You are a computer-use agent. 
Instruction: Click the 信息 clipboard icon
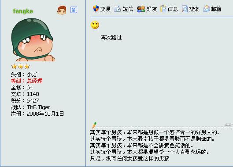point(163,9)
